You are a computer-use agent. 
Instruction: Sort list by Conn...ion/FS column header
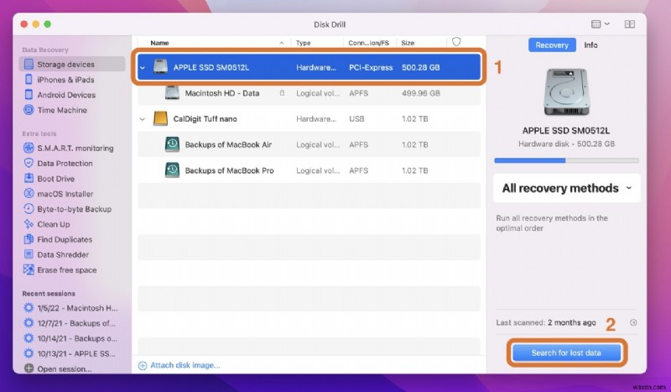pos(368,43)
